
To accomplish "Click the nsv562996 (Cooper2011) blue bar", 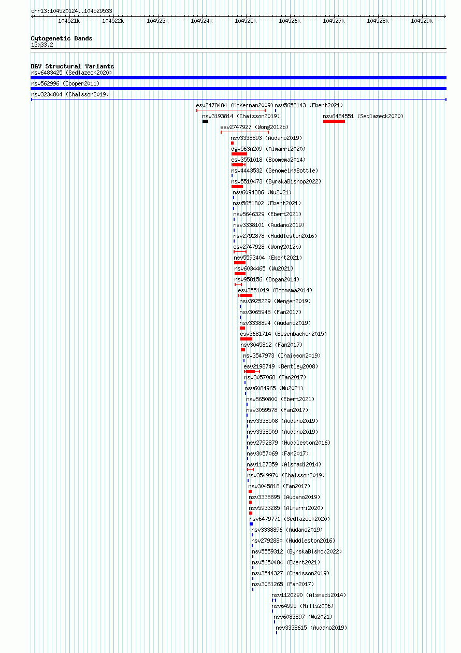I will (x=238, y=89).
